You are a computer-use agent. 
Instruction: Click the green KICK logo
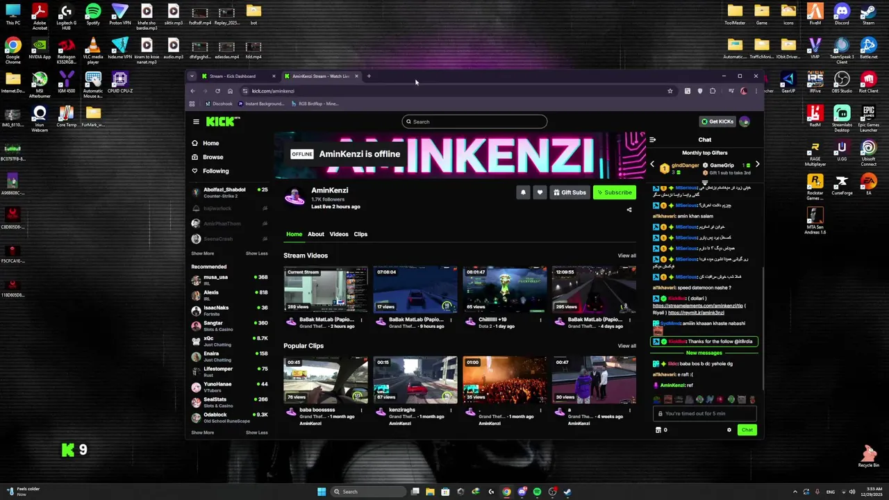tap(222, 122)
